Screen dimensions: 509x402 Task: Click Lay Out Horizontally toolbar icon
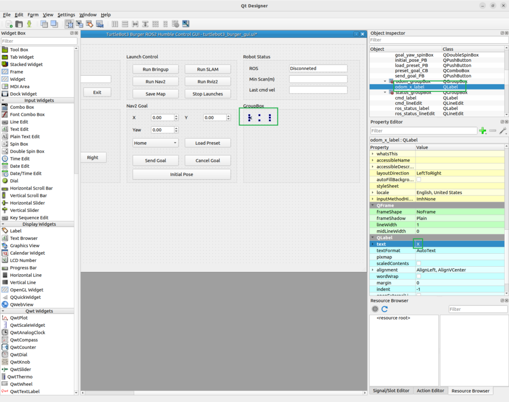point(115,24)
